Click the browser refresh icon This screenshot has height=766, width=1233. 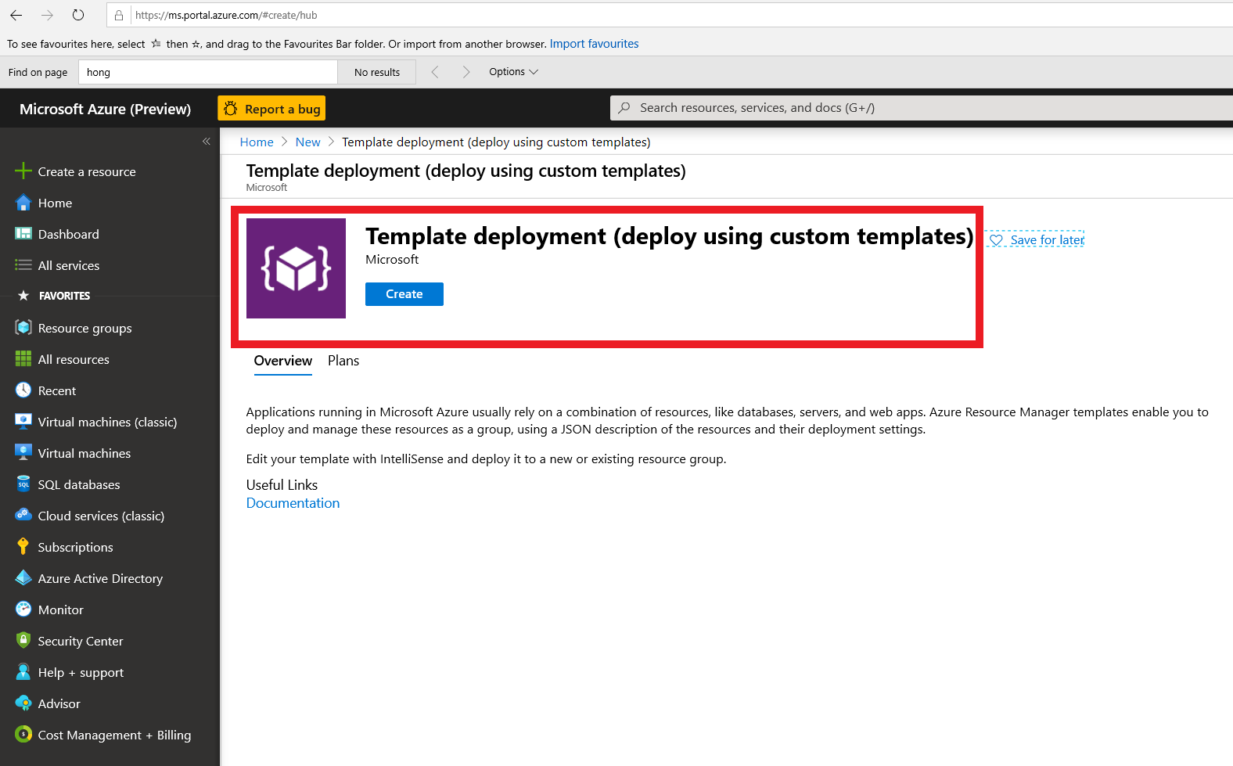[x=78, y=15]
